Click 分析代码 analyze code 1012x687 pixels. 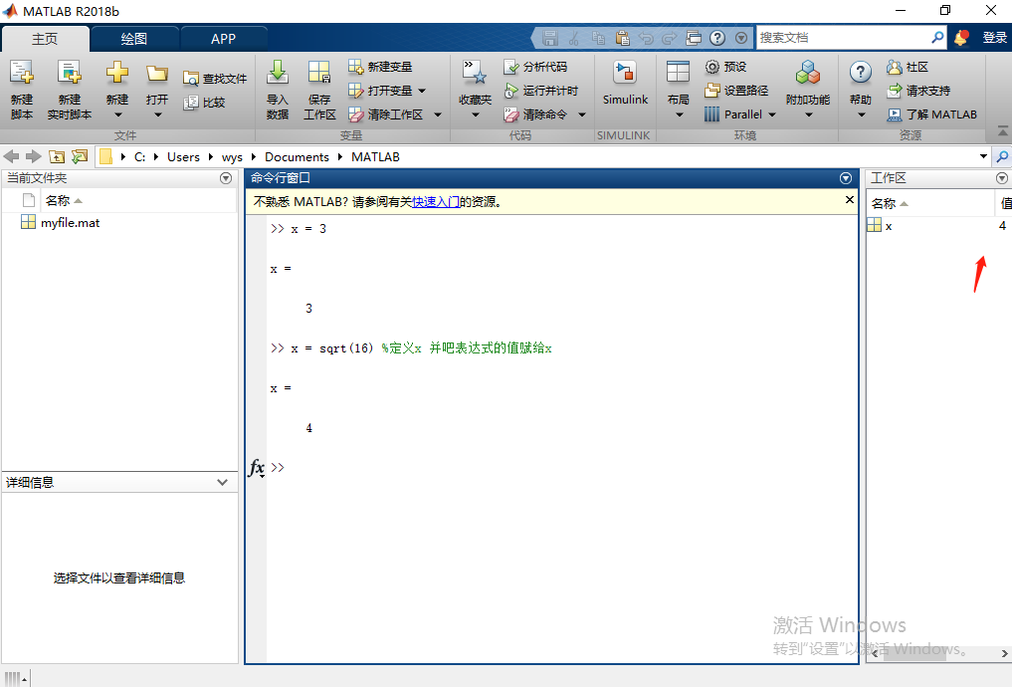coord(535,67)
